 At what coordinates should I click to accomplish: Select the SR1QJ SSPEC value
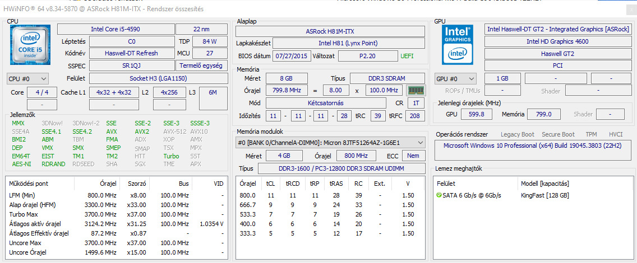[131, 65]
